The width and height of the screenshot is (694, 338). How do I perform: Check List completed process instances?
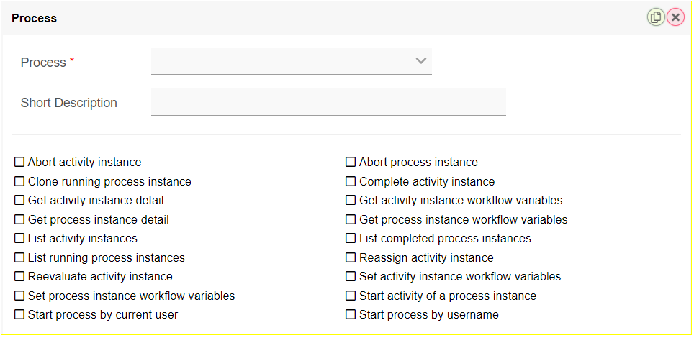pos(351,239)
